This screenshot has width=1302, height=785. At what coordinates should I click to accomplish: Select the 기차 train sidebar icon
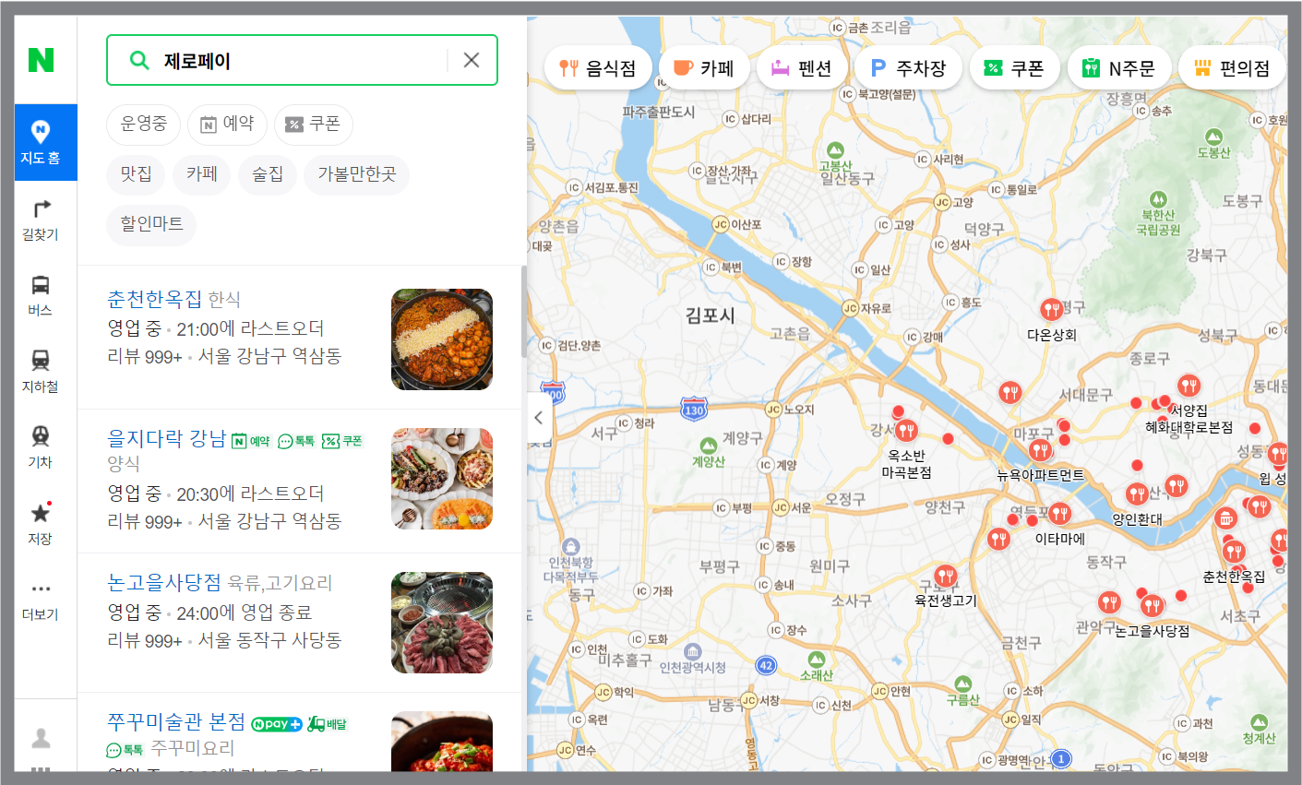point(41,446)
